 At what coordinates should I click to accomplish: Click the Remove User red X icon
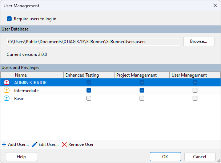(x=64, y=144)
